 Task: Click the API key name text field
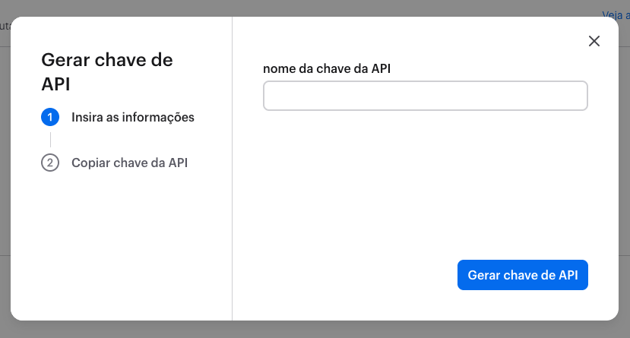(x=425, y=96)
